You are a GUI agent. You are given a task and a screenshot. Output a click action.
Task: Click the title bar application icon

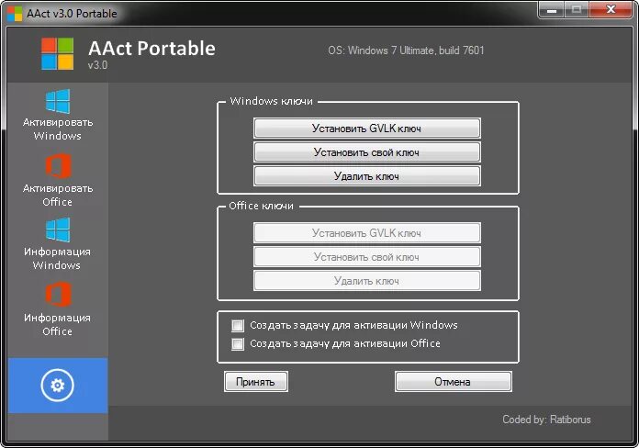15,14
